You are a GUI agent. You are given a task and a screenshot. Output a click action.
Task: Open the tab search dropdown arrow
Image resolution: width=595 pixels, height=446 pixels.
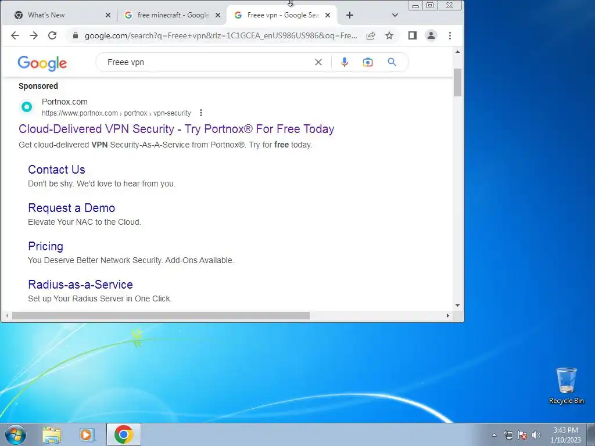pyautogui.click(x=395, y=15)
